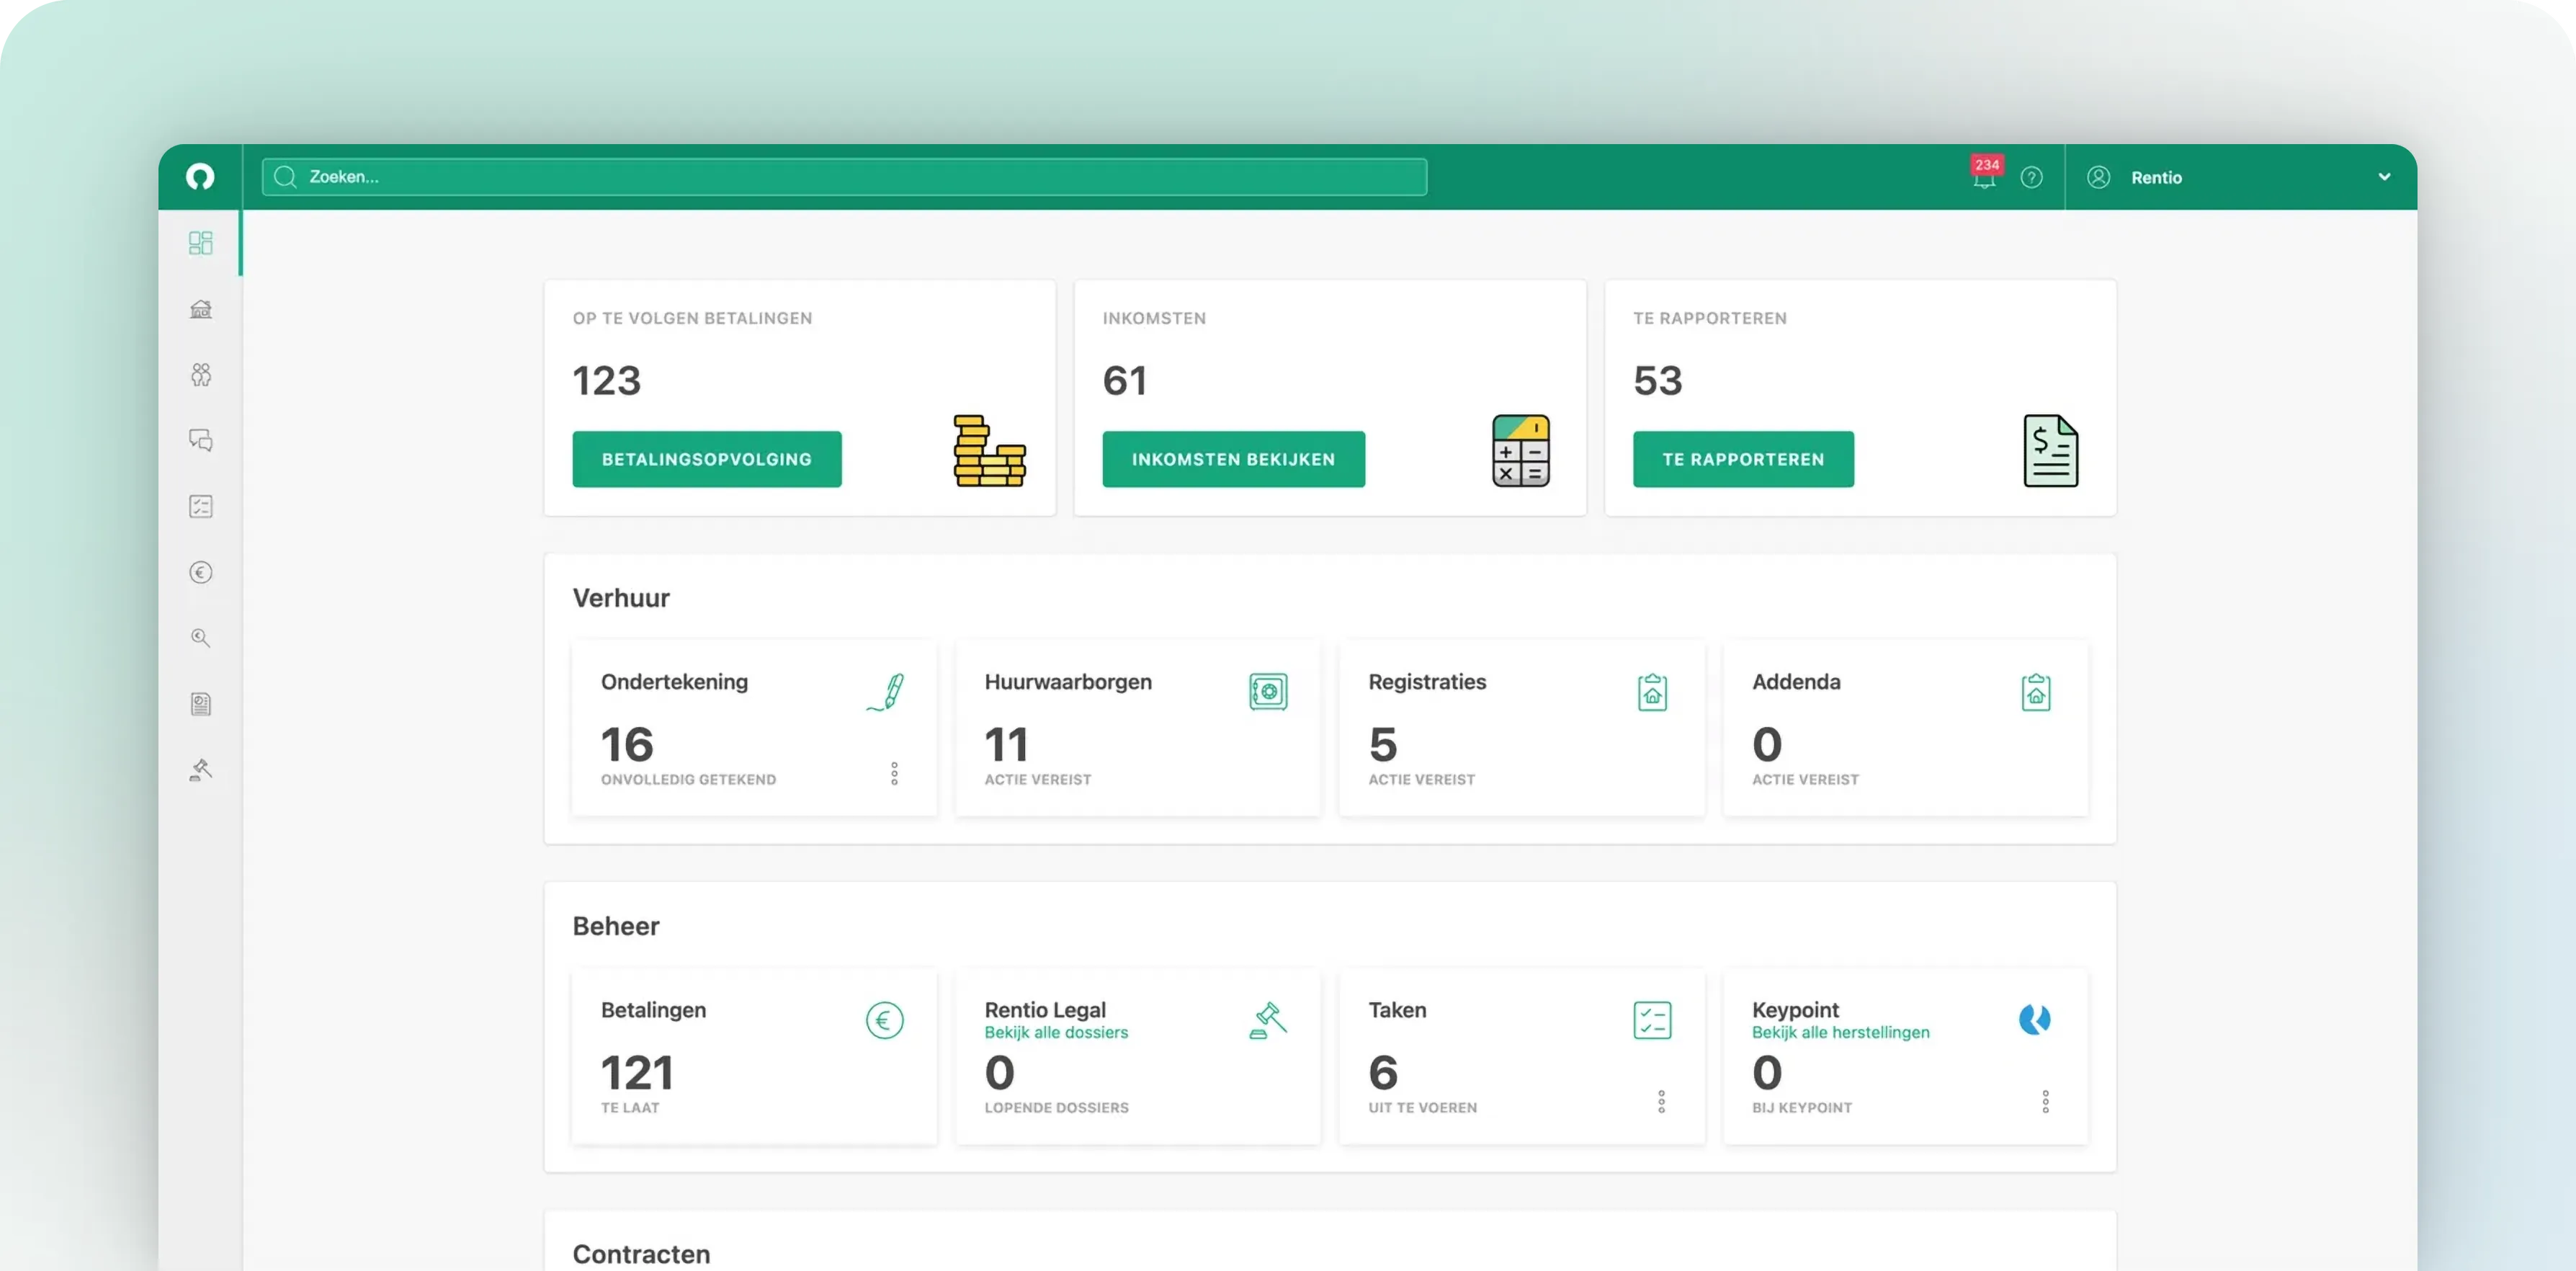Click the Taken count 6

pos(1382,1072)
